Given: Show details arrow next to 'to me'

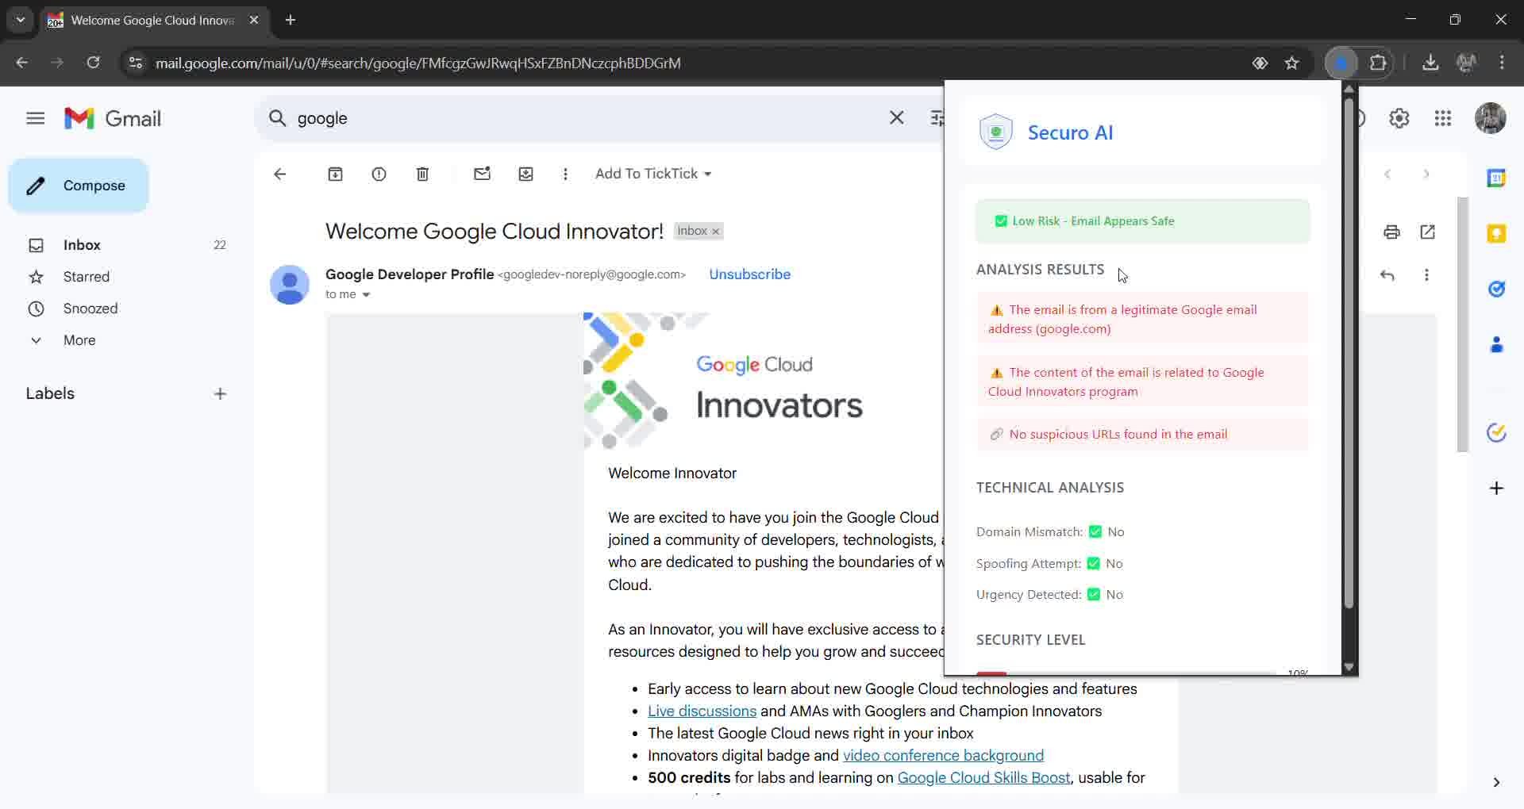Looking at the screenshot, I should pos(366,295).
